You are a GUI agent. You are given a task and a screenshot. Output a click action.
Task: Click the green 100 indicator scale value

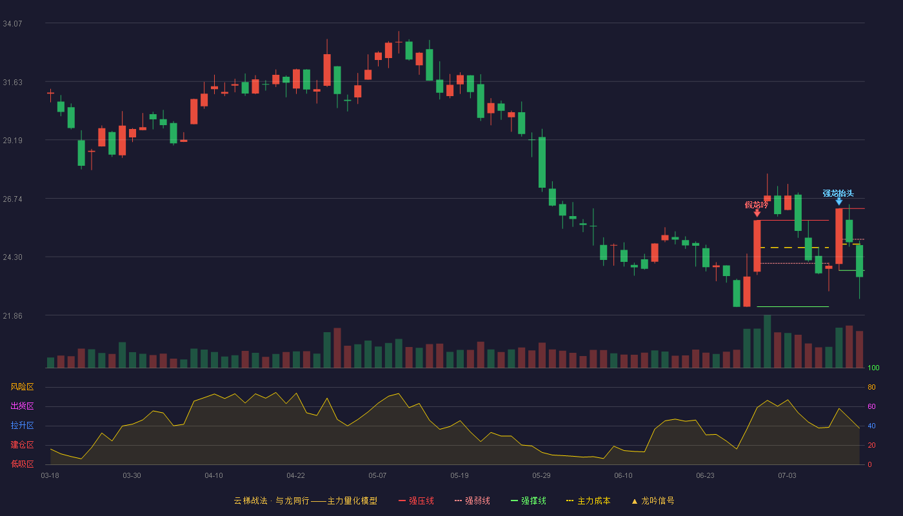click(x=873, y=368)
